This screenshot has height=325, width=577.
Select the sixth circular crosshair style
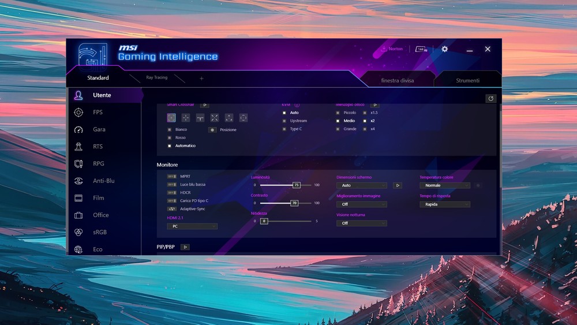point(243,118)
